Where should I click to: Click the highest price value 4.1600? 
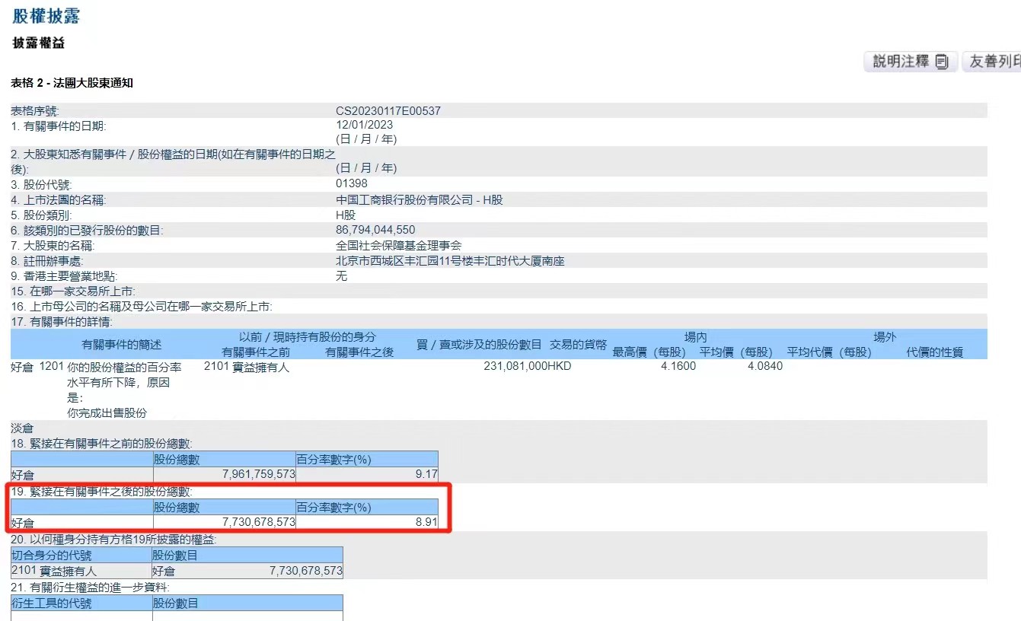[678, 366]
